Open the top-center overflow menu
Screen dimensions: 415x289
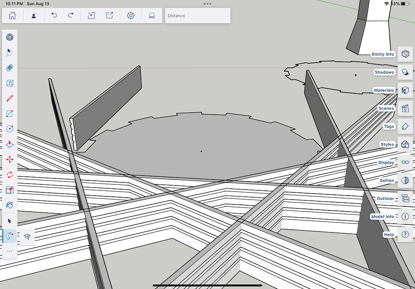(208, 4)
